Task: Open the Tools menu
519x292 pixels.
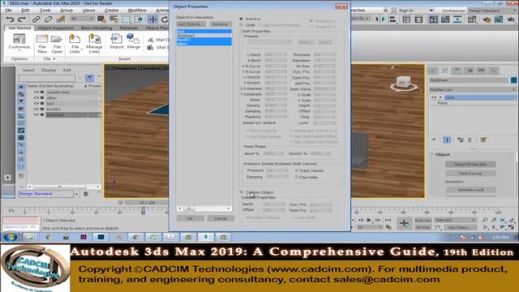Action: click(x=45, y=11)
